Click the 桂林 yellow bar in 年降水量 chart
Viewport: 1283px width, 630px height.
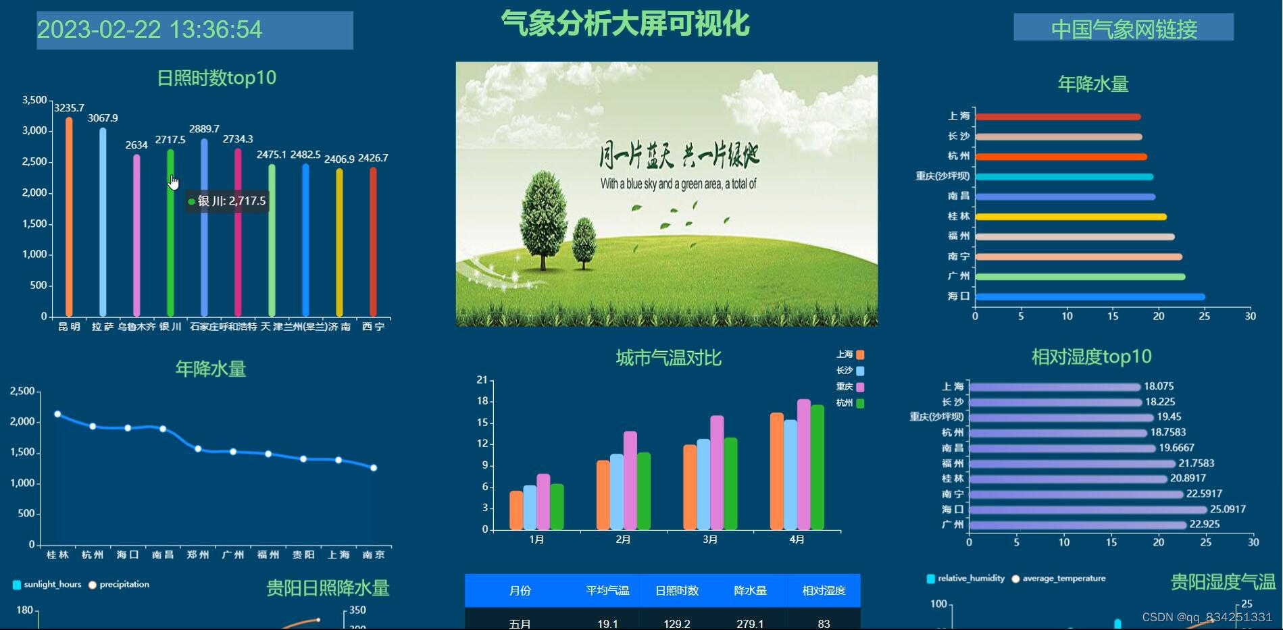point(1071,217)
